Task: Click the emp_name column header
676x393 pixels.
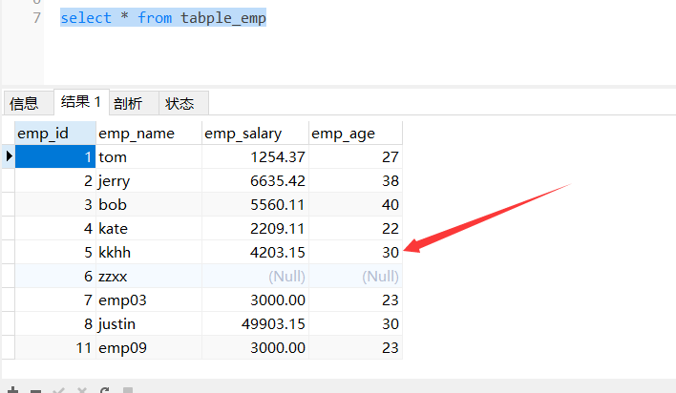Action: tap(148, 133)
